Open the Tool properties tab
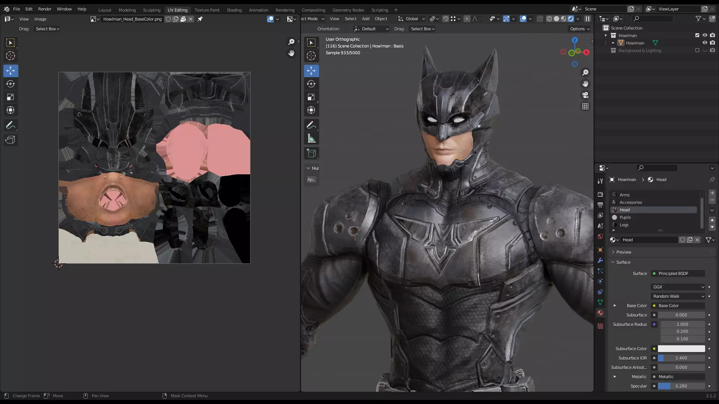 pyautogui.click(x=600, y=181)
